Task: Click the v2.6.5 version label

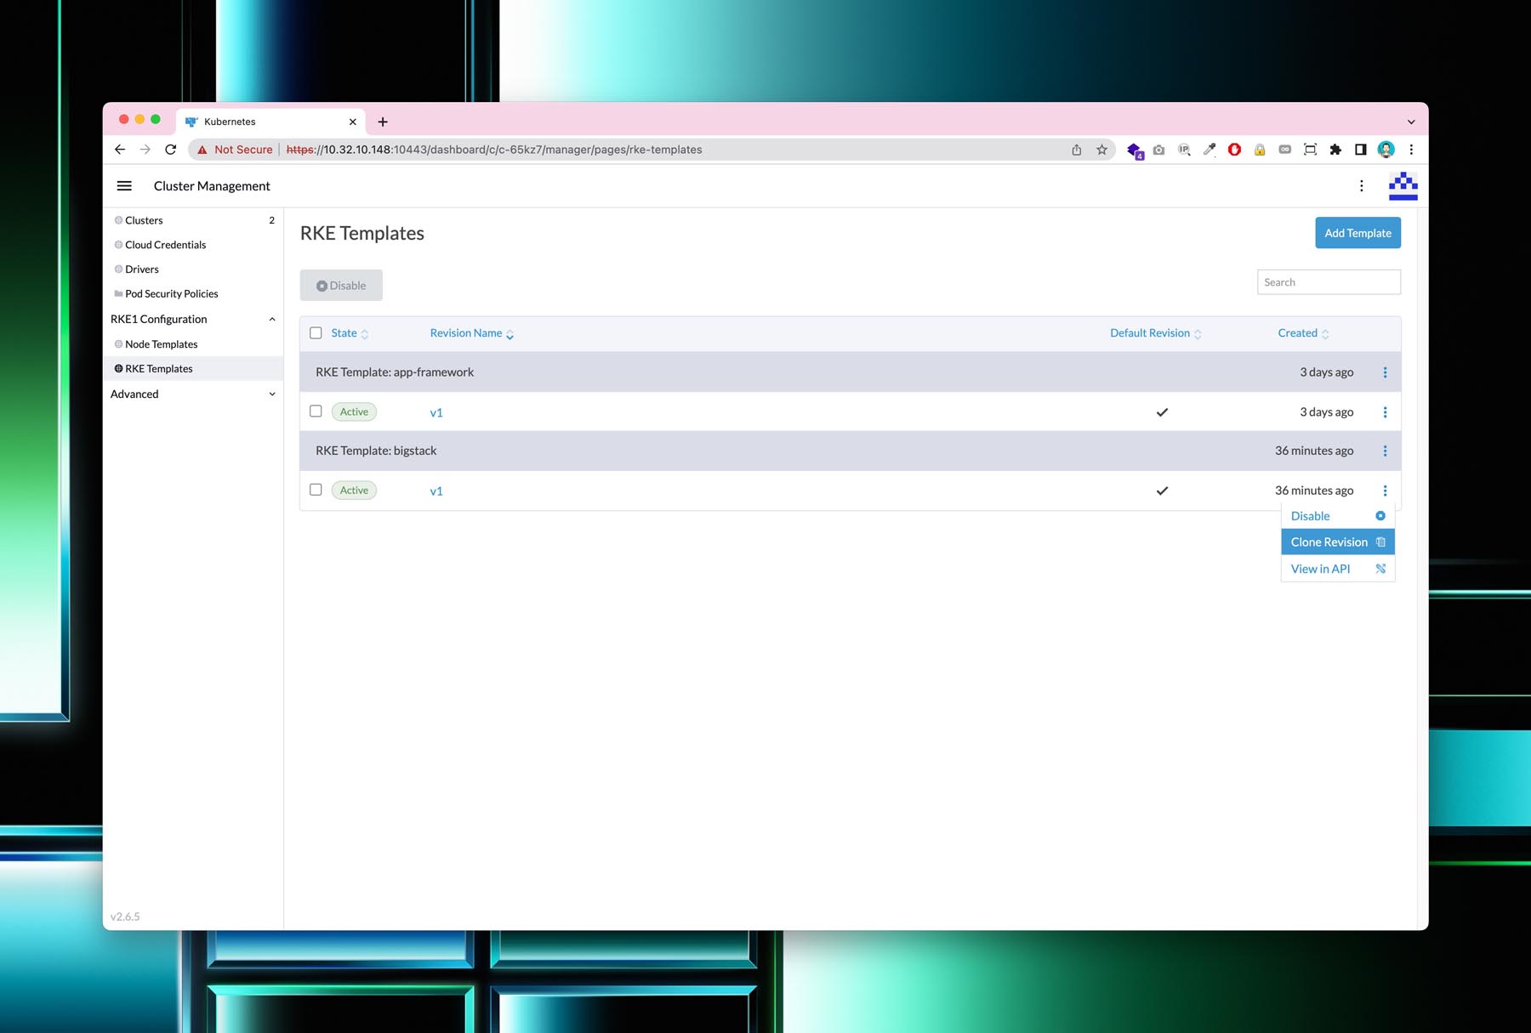Action: tap(125, 917)
